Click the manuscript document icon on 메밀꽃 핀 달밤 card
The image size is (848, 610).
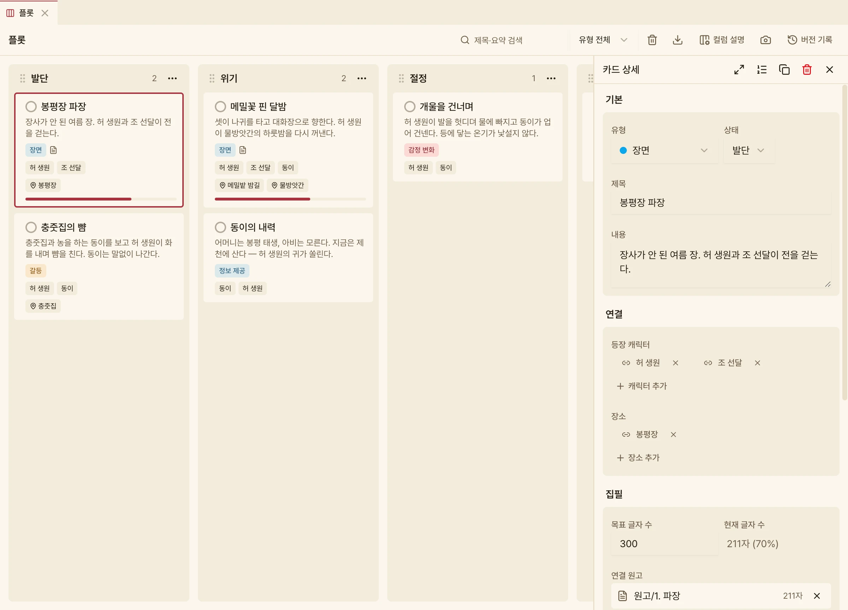pyautogui.click(x=243, y=150)
